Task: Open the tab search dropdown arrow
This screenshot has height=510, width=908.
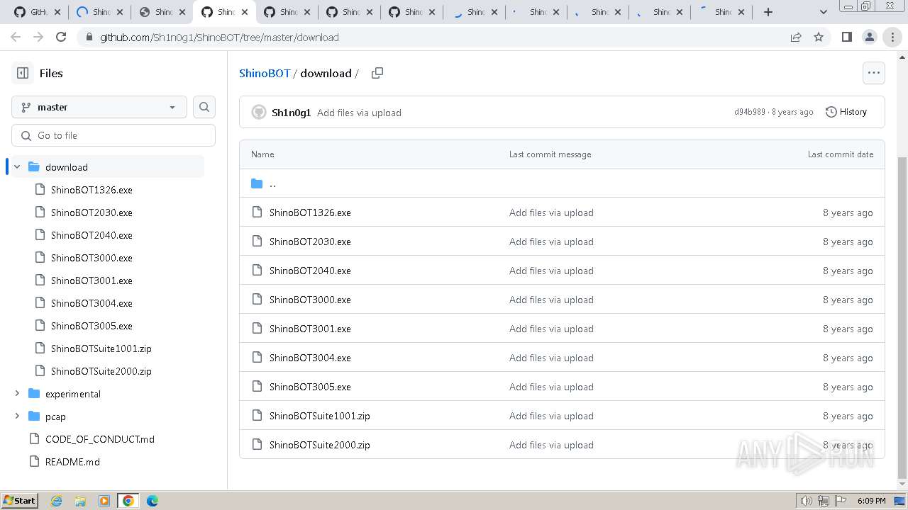Action: coord(824,12)
